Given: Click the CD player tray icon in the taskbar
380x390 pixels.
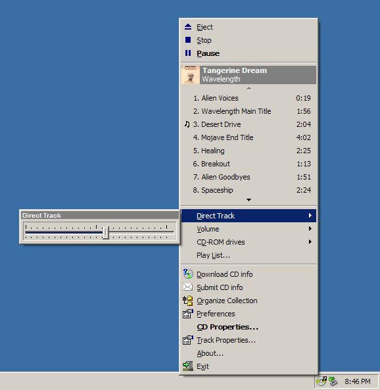Looking at the screenshot, I should (321, 381).
